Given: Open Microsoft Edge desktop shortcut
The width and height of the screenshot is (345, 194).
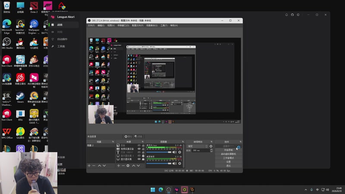Looking at the screenshot, I should (7, 27).
